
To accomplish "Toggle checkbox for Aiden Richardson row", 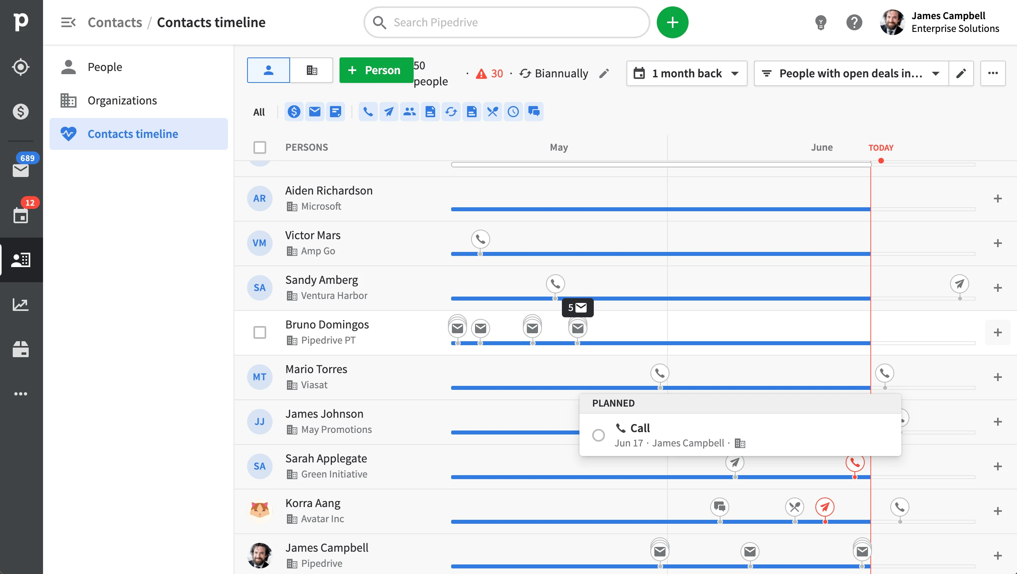I will tap(260, 199).
